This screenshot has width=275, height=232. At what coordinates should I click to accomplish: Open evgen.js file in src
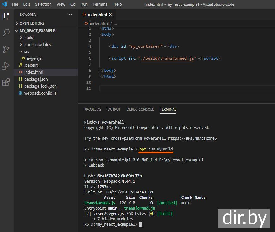(x=34, y=58)
